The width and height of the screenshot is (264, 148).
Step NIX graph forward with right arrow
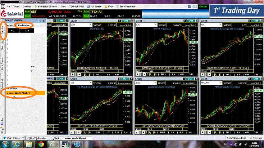(209, 74)
